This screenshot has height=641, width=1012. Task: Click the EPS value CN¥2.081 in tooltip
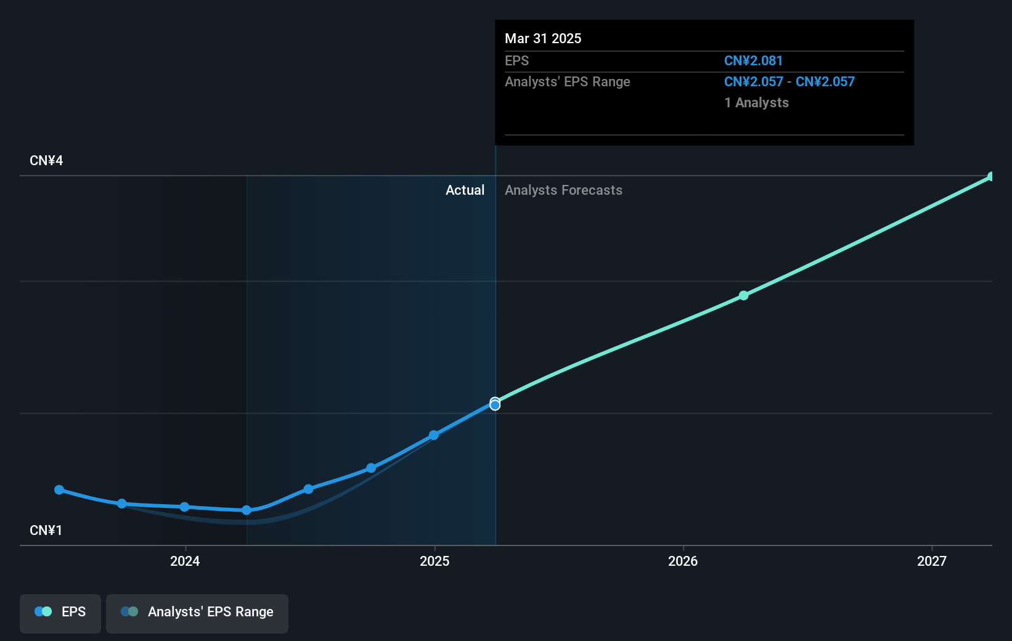753,61
